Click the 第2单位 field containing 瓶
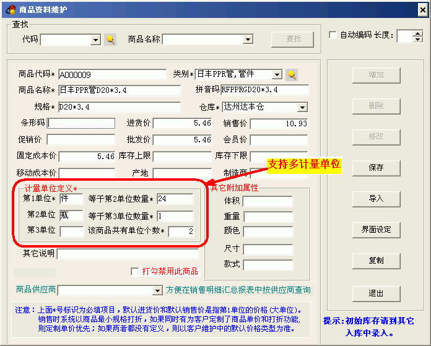This screenshot has width=431, height=346. click(x=71, y=215)
